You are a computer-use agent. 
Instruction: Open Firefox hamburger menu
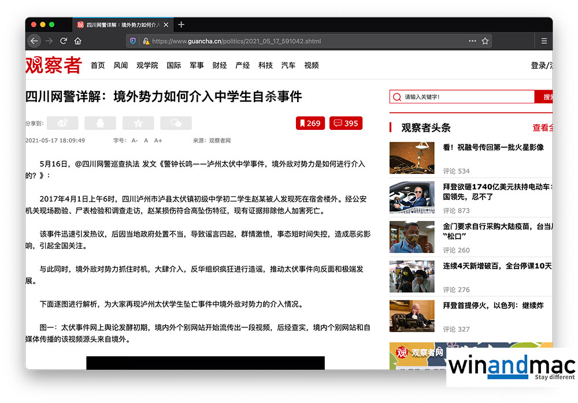pos(544,41)
